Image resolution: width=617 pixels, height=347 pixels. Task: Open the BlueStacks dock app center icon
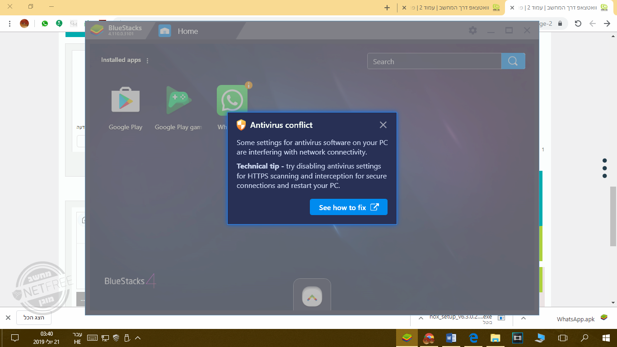(312, 297)
